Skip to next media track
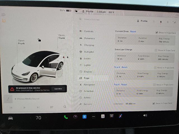This screenshot has width=179, height=134. [38, 107]
